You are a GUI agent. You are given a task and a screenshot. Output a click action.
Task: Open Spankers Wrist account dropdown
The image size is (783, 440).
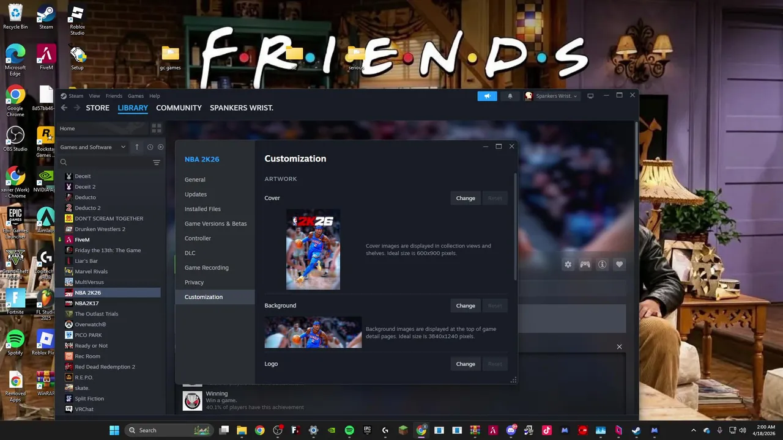[551, 96]
